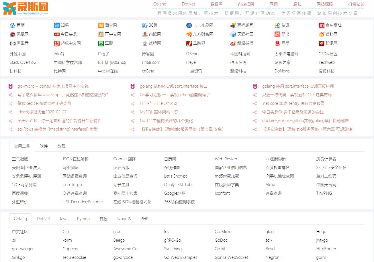
Task: Switch to the 教程 tab
Action: tap(62, 146)
